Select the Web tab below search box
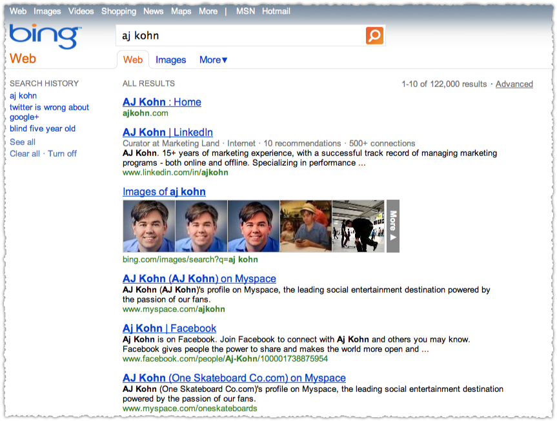 [133, 59]
